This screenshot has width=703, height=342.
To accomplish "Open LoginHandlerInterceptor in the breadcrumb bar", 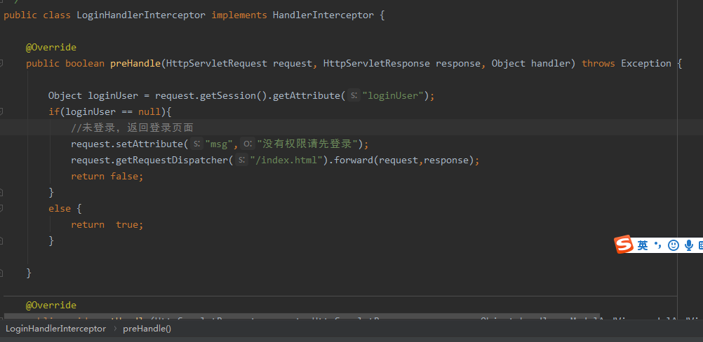I will tap(55, 329).
